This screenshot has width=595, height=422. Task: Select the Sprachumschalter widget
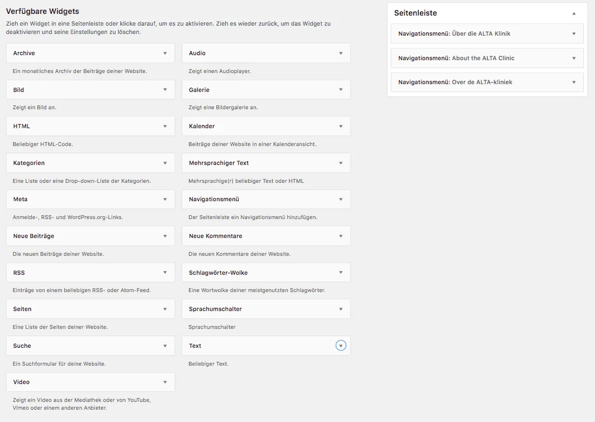click(x=266, y=309)
